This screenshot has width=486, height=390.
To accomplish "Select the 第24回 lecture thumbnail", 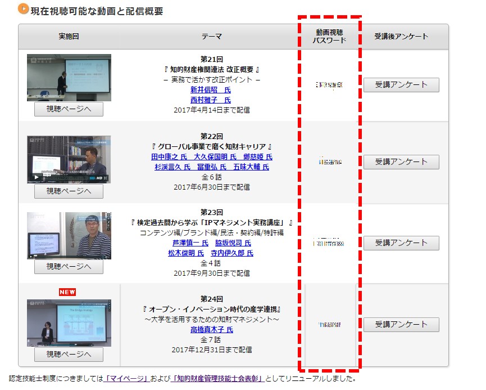I will click(x=69, y=322).
